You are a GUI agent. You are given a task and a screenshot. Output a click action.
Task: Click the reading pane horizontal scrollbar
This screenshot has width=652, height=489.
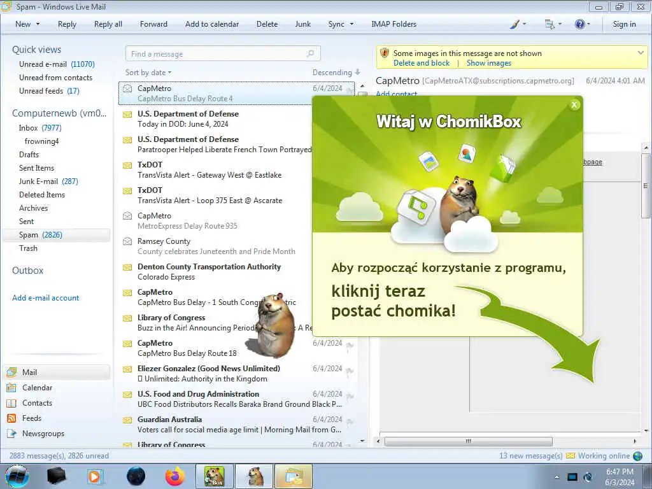click(468, 441)
